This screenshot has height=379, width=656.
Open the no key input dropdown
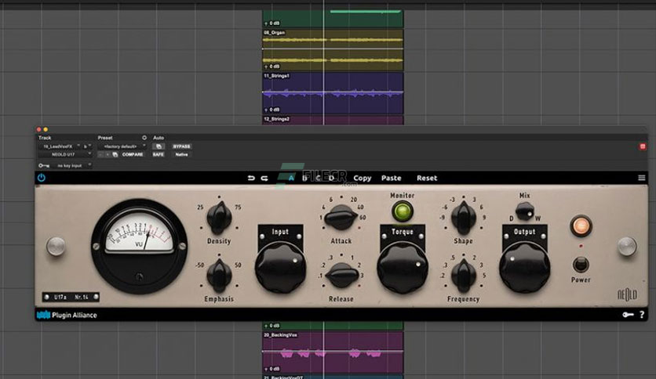click(x=72, y=166)
